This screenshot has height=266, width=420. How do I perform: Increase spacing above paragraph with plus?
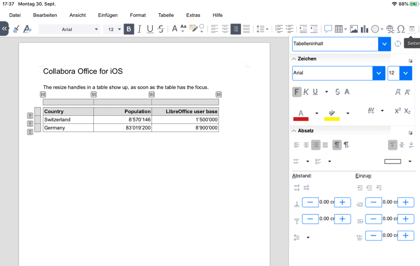pyautogui.click(x=342, y=202)
